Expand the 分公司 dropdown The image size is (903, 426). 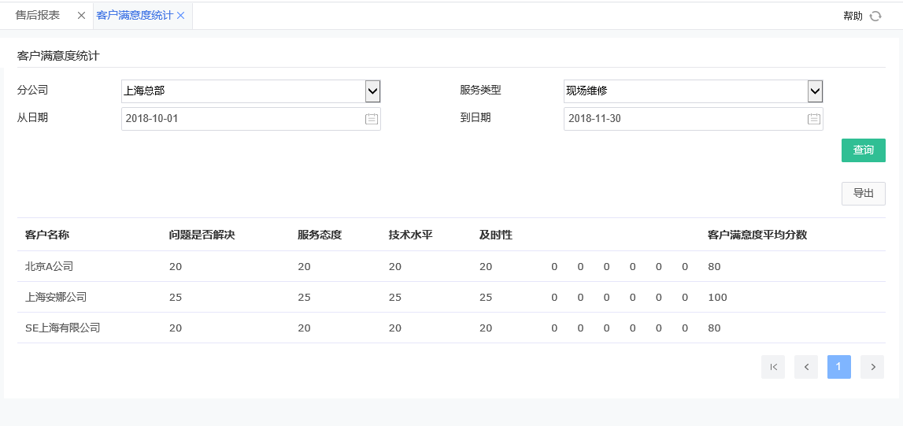pos(372,91)
